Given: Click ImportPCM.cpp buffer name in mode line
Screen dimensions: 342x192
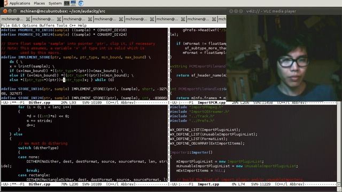Looking at the screenshot, I should point(212,102).
